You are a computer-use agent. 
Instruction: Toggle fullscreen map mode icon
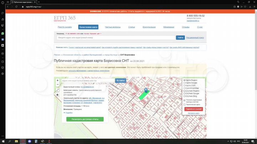pyautogui.click(x=57, y=90)
